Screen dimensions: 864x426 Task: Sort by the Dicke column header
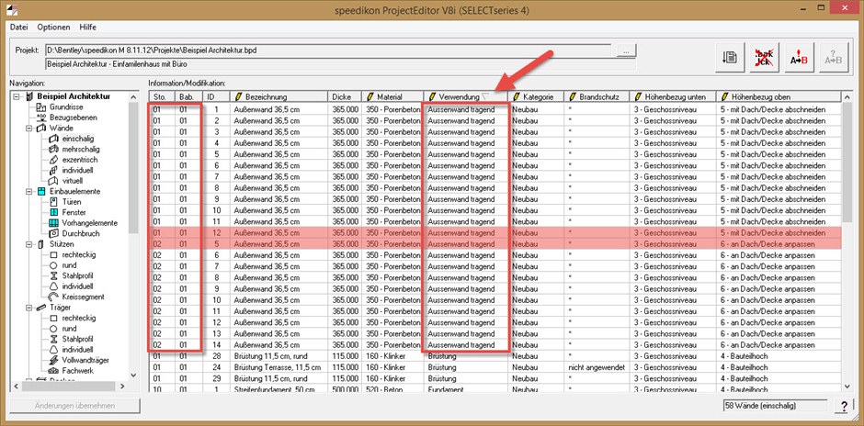click(345, 97)
